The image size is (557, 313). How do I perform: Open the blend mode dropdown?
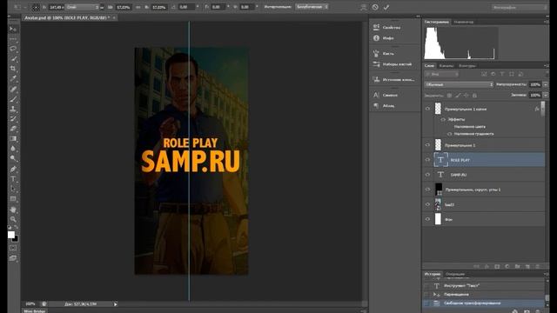459,84
